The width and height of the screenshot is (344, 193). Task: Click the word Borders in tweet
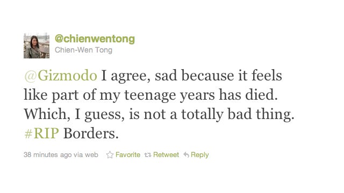click(x=91, y=133)
